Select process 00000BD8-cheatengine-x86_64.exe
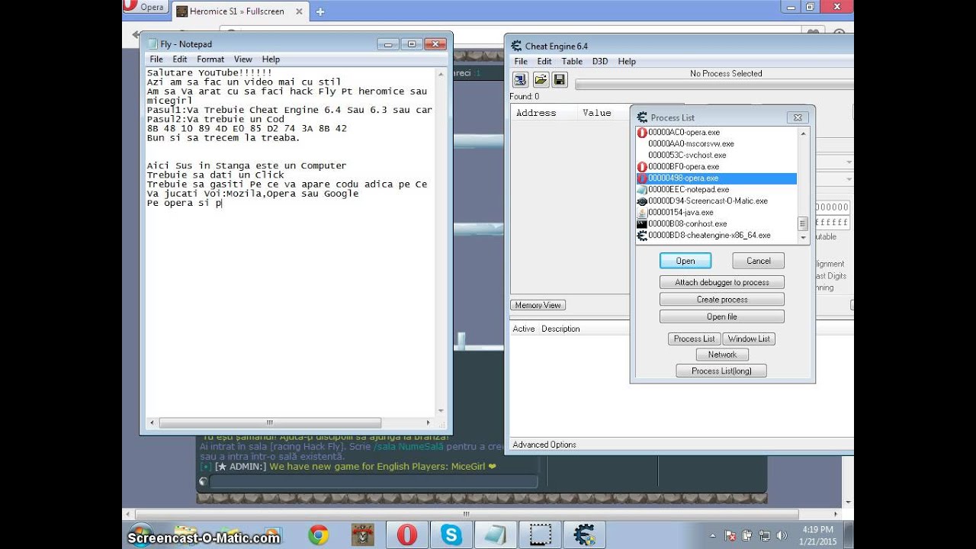This screenshot has width=976, height=549. pyautogui.click(x=717, y=236)
